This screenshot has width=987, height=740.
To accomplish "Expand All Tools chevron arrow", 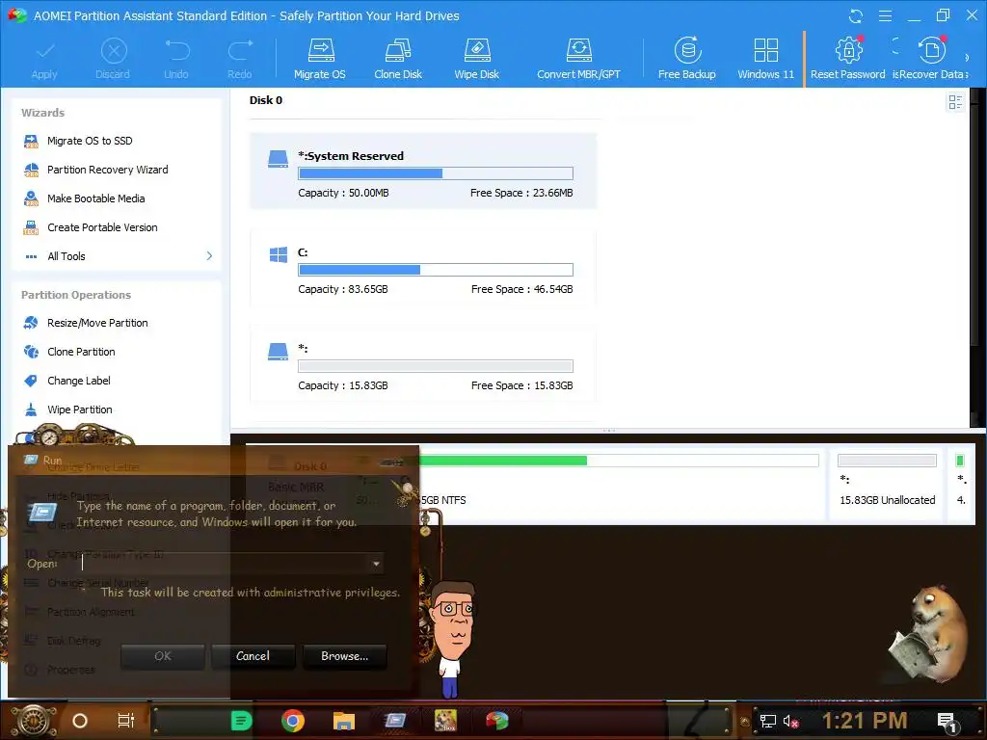I will (209, 256).
